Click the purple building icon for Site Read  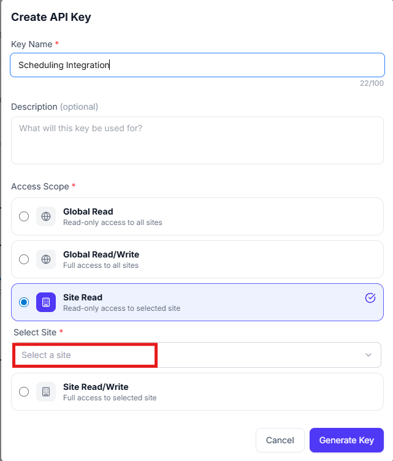coord(46,302)
